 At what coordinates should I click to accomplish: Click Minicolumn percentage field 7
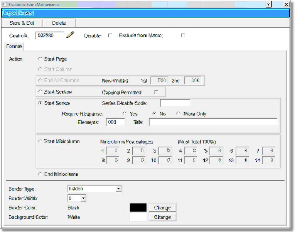pos(268,151)
